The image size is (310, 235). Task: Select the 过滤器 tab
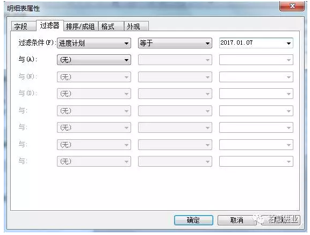point(50,25)
